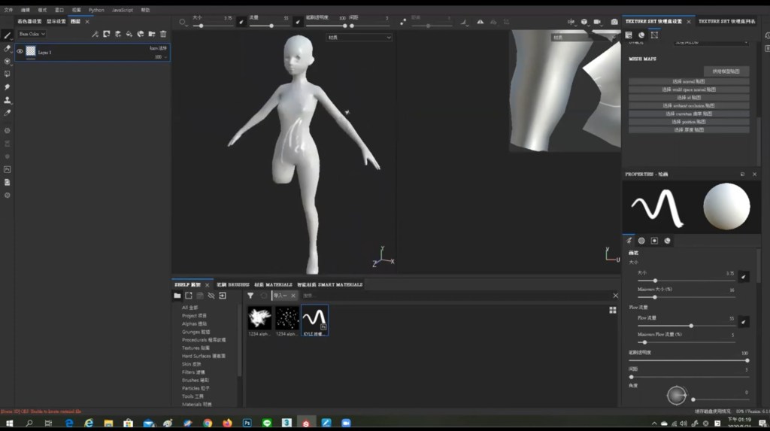The height and width of the screenshot is (431, 770).
Task: Add a folder with the layers folder icon
Action: (152, 34)
